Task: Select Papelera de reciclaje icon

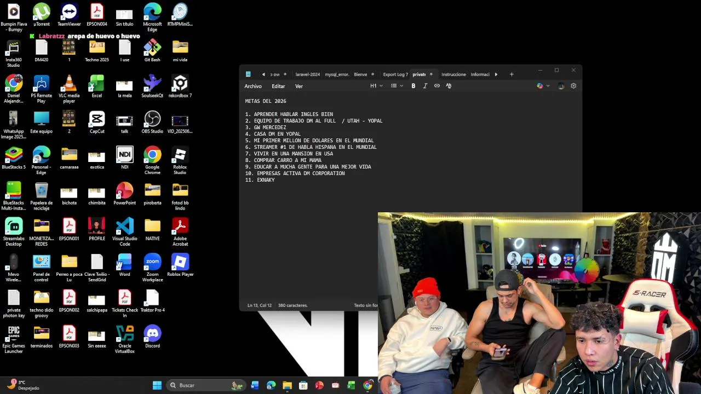Action: click(42, 197)
